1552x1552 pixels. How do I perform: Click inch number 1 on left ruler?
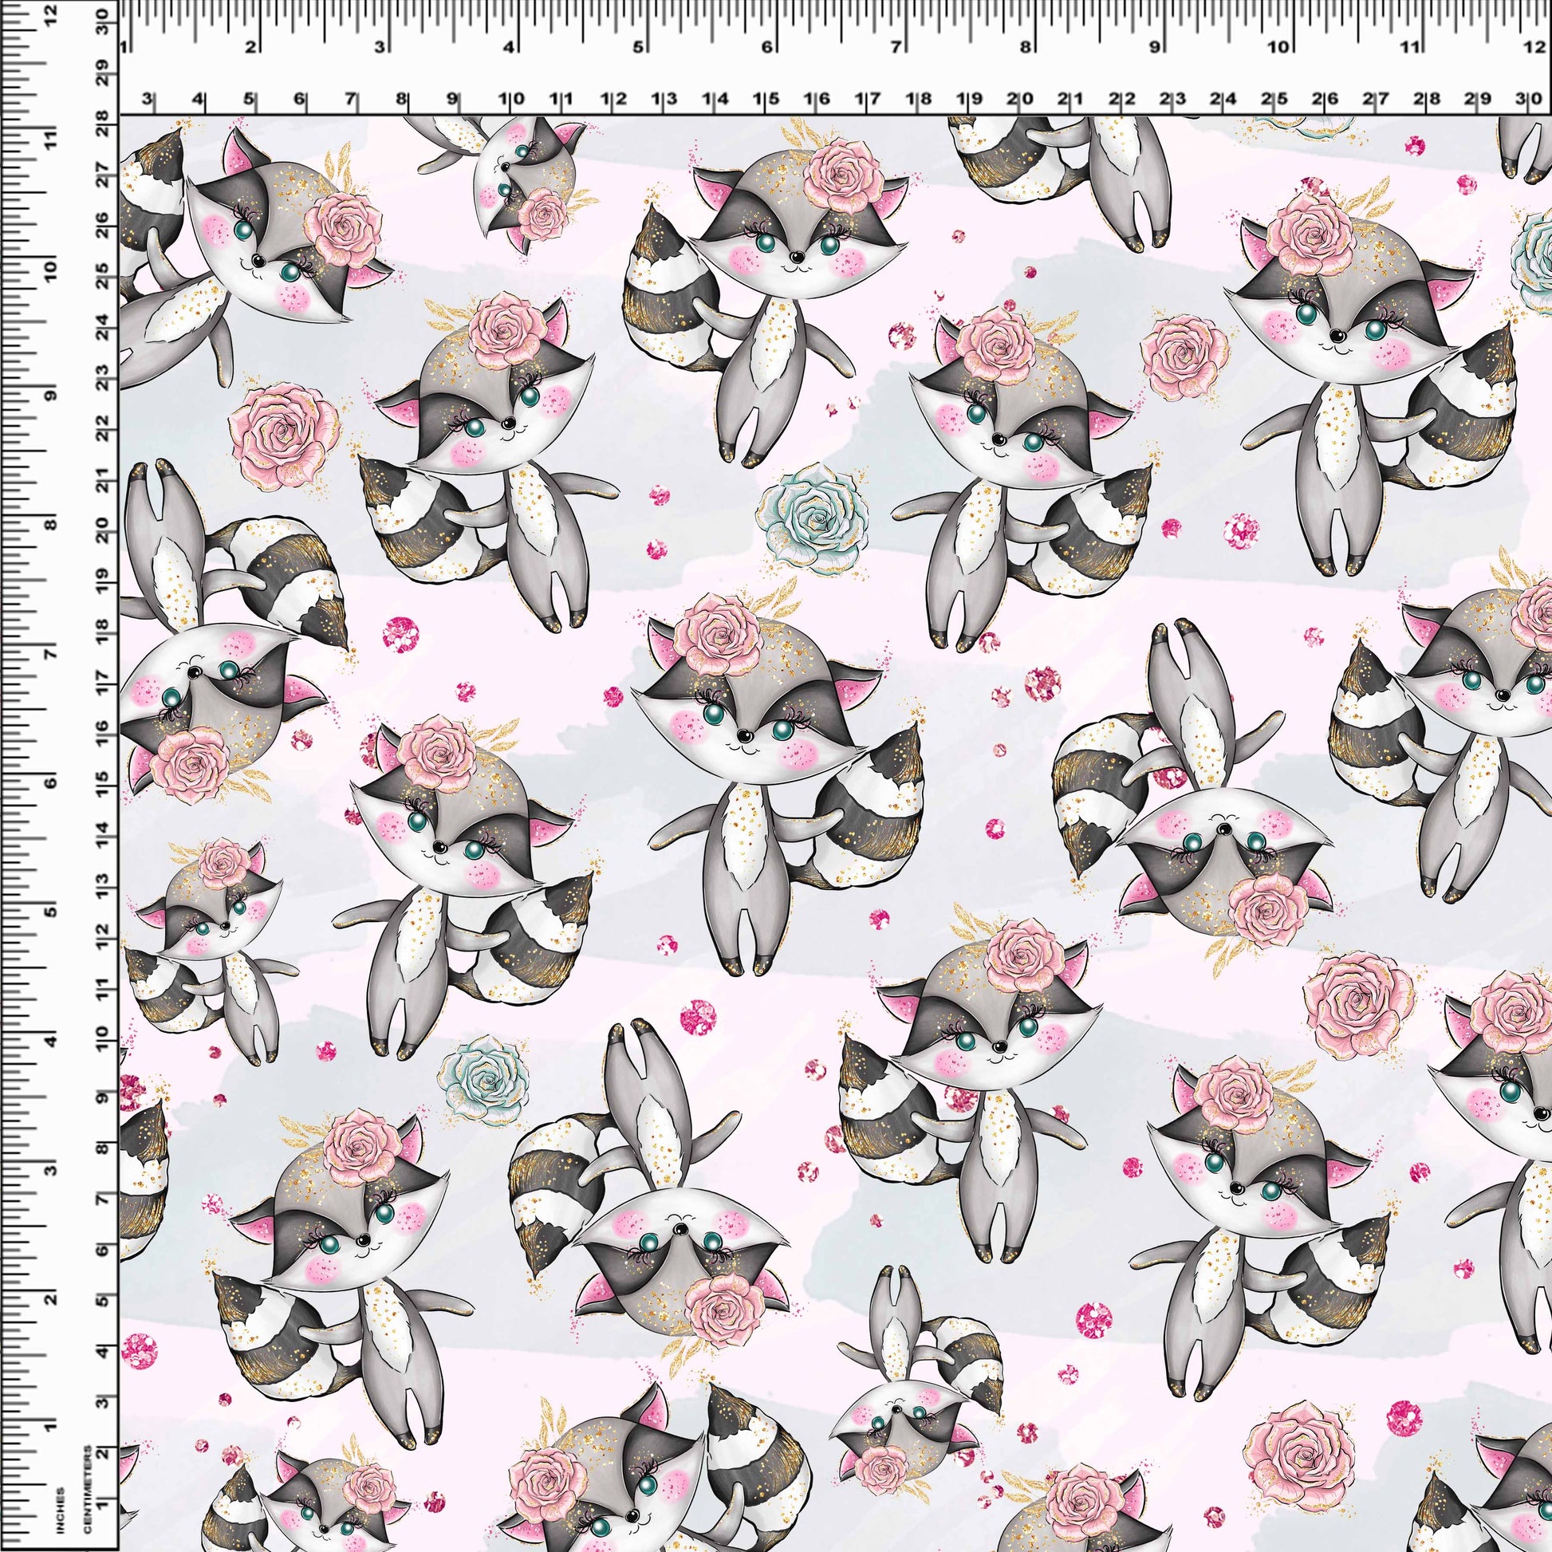coord(50,1428)
